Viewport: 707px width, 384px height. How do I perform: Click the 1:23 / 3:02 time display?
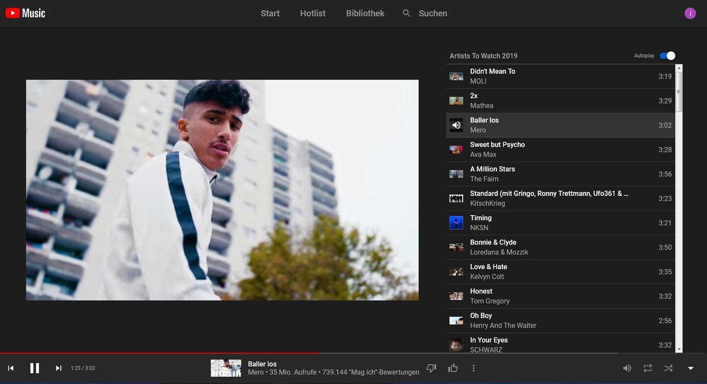(x=83, y=368)
